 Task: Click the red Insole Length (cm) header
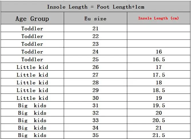tap(159, 18)
